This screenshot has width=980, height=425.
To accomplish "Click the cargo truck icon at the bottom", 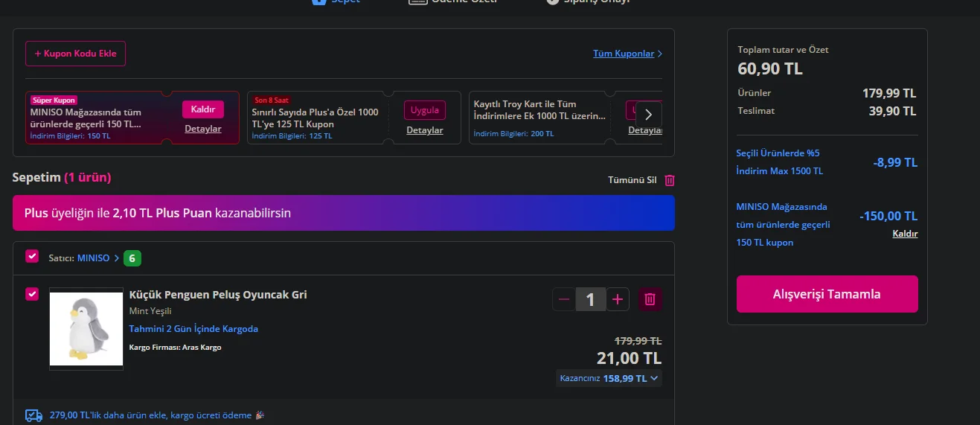I will click(x=33, y=415).
